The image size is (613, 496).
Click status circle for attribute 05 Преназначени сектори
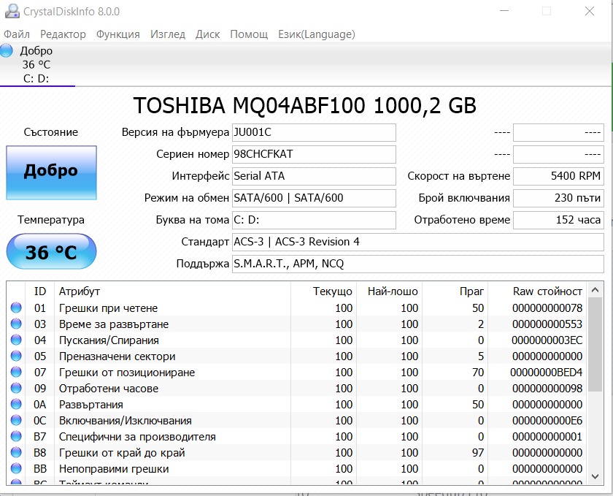[x=16, y=356]
